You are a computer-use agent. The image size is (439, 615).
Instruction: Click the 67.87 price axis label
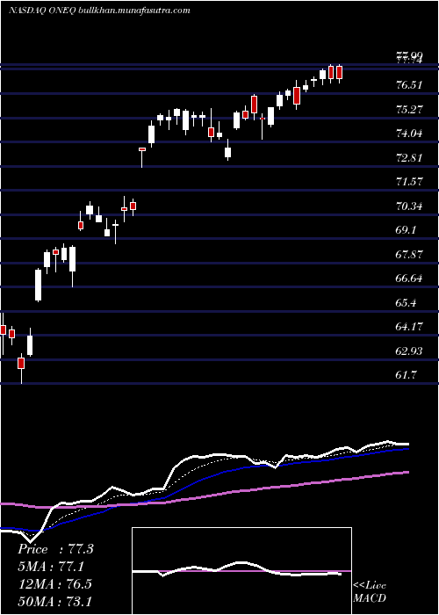[409, 255]
